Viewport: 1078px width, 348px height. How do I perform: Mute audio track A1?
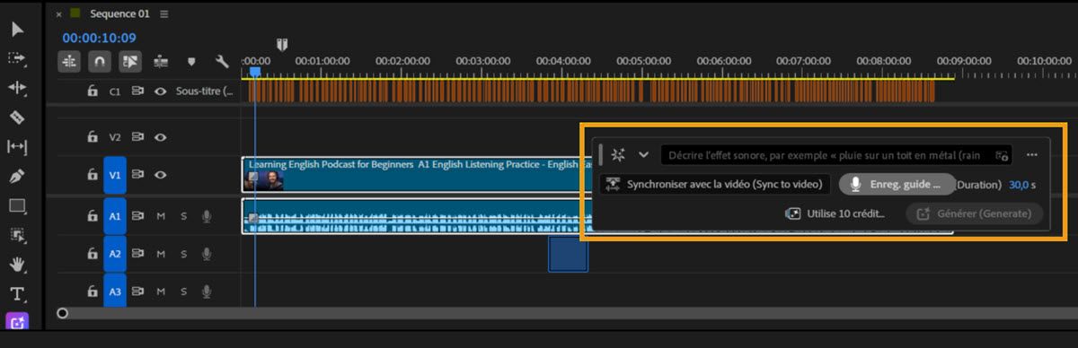tap(161, 216)
